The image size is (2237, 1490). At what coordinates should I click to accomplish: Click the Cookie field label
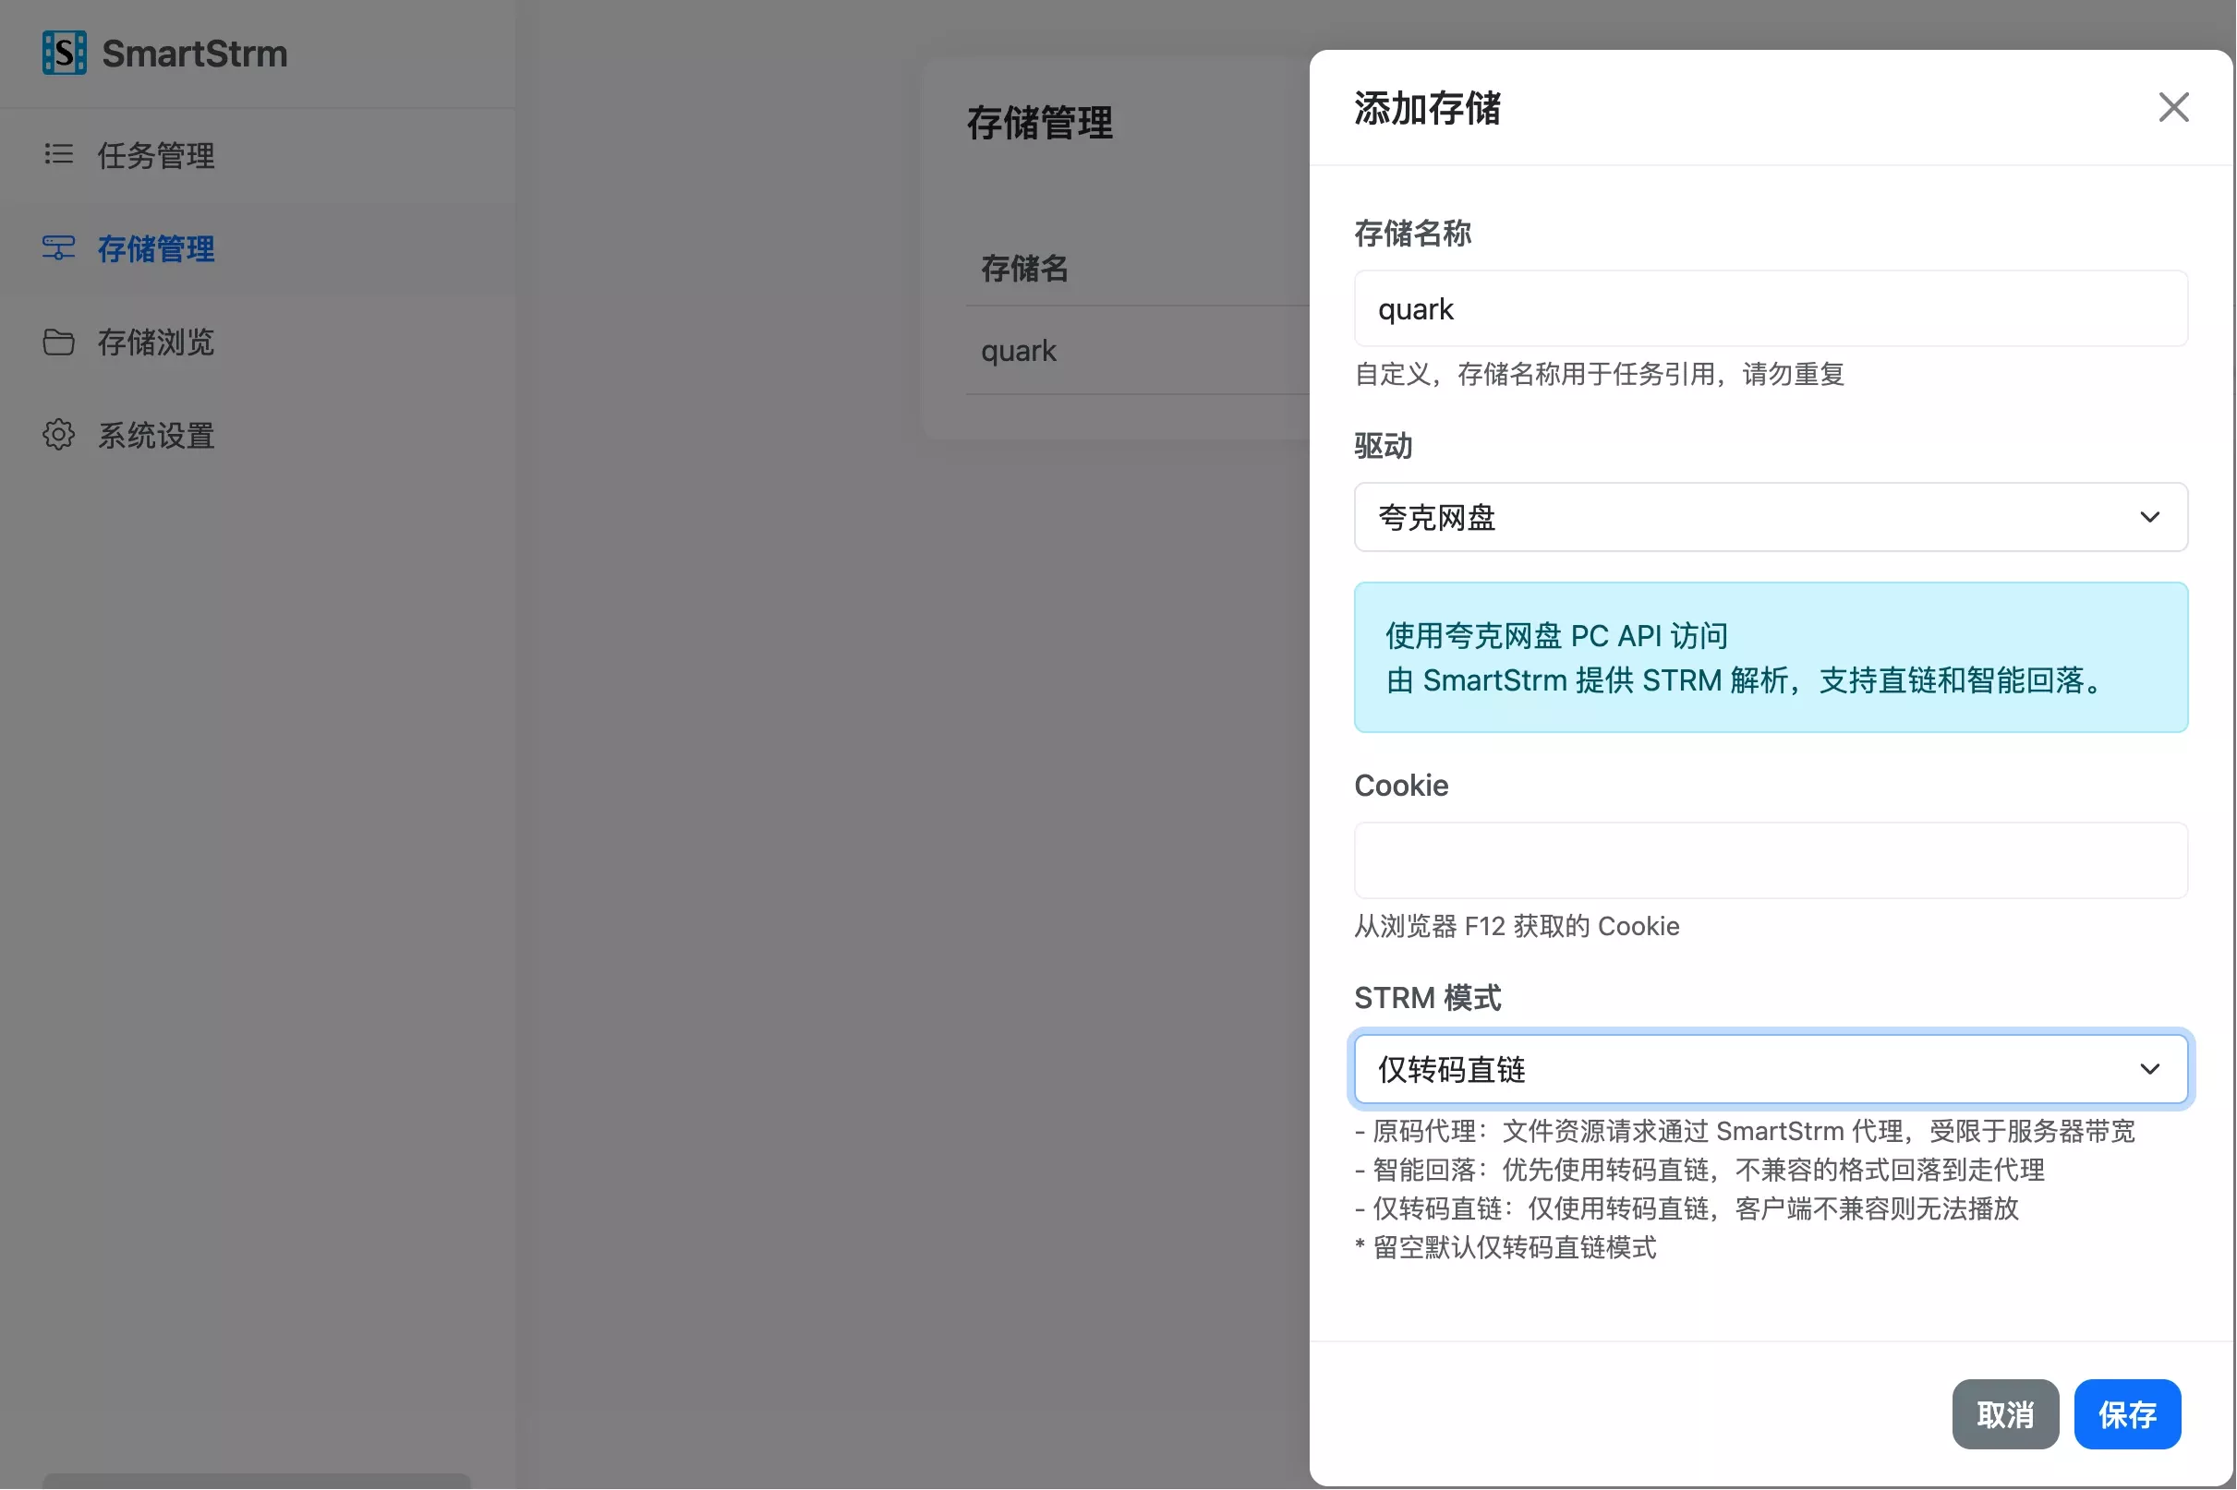tap(1401, 786)
